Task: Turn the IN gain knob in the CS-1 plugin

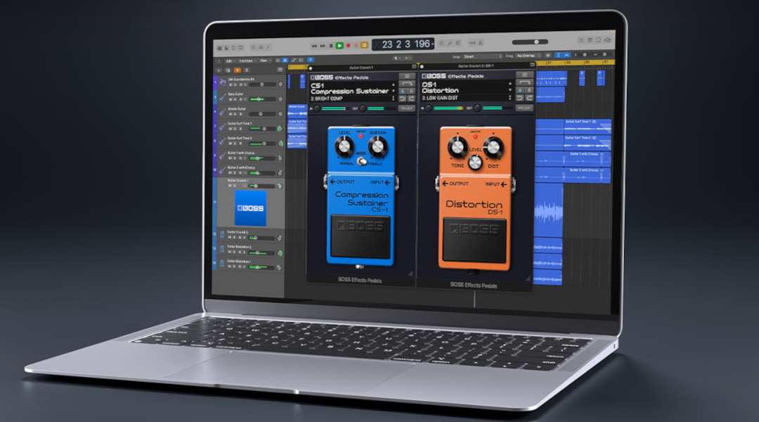Action: [317, 108]
